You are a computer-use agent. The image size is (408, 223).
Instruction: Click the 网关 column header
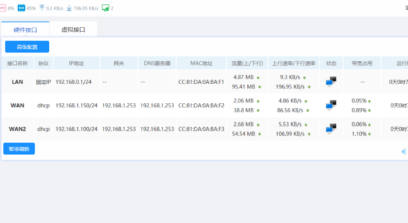[119, 63]
